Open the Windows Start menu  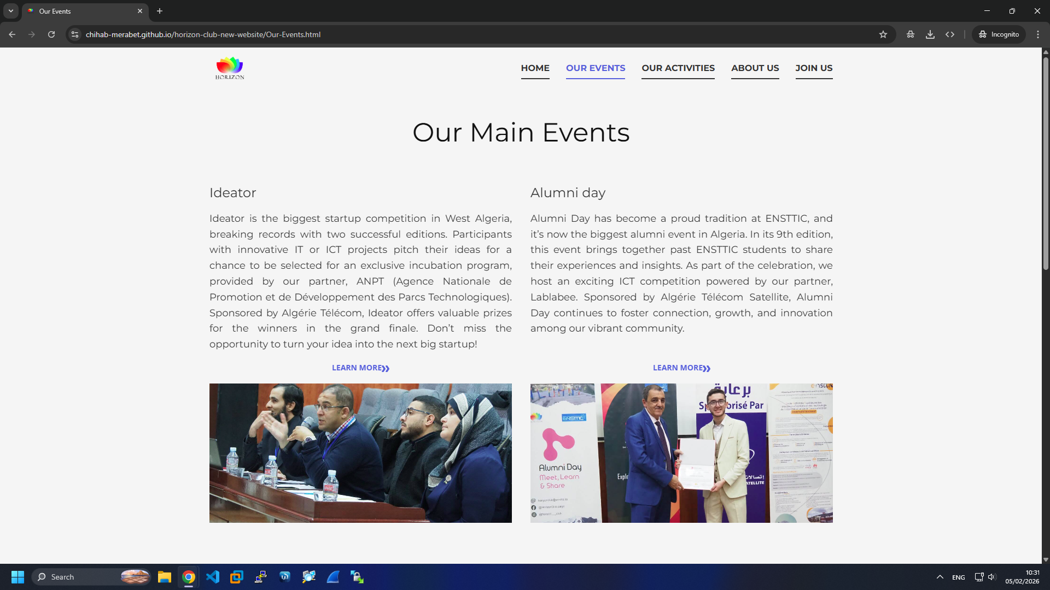pos(17,576)
